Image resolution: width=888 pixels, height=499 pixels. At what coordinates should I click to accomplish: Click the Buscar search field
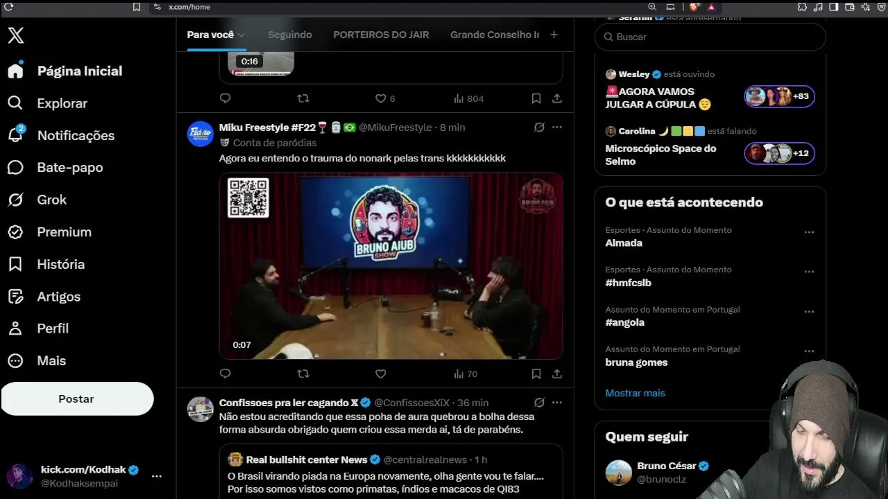pos(710,37)
